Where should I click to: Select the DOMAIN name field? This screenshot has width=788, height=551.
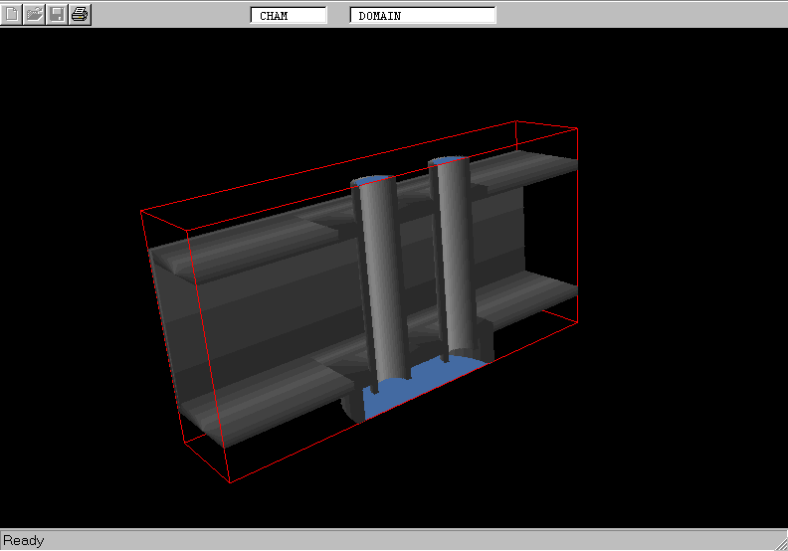tap(423, 16)
